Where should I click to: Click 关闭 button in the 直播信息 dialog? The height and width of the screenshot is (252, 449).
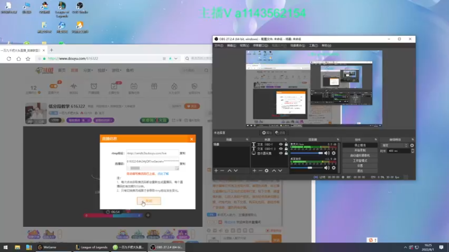point(149,201)
